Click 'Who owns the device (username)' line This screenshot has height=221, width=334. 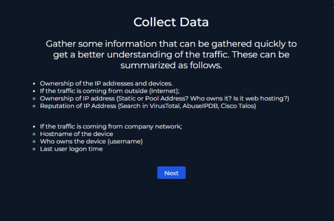coord(91,141)
